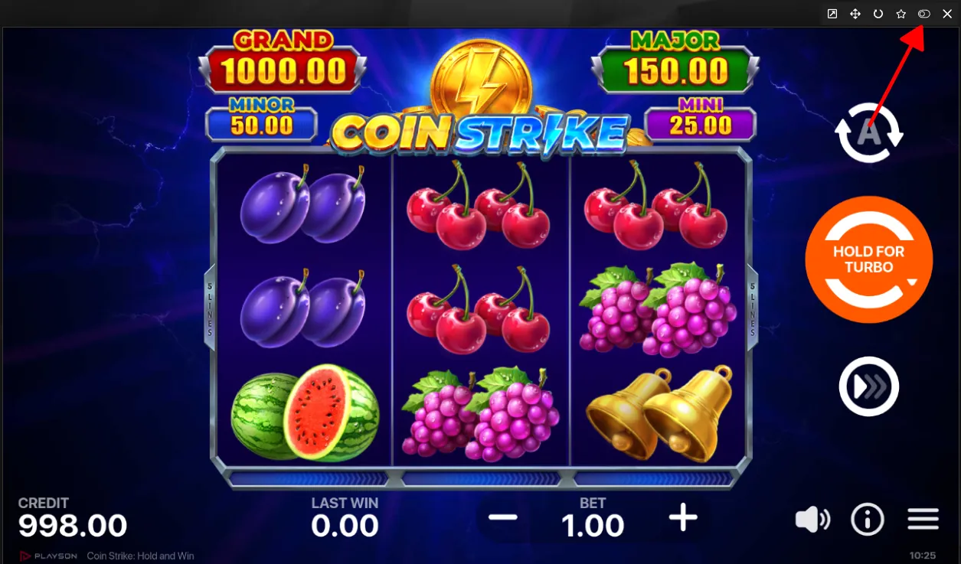Screen dimensions: 961x564
Task: Click the watermelon symbol on reels
Action: coord(305,412)
